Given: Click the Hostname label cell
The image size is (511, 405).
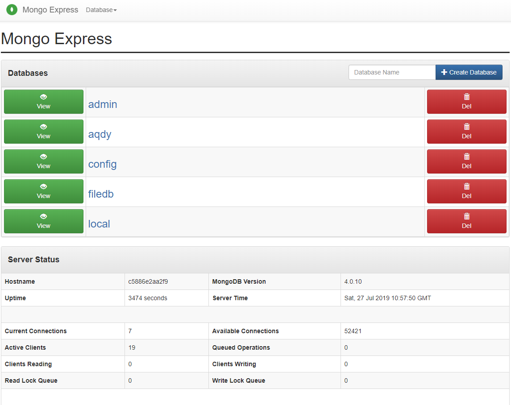Looking at the screenshot, I should 63,281.
